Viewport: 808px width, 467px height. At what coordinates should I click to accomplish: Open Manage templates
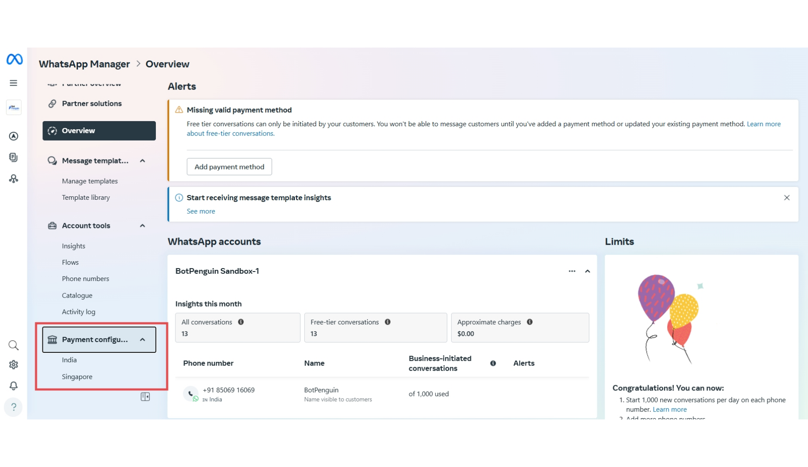pyautogui.click(x=90, y=181)
